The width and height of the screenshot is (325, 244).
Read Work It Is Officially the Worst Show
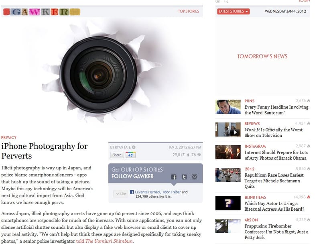pyautogui.click(x=273, y=132)
